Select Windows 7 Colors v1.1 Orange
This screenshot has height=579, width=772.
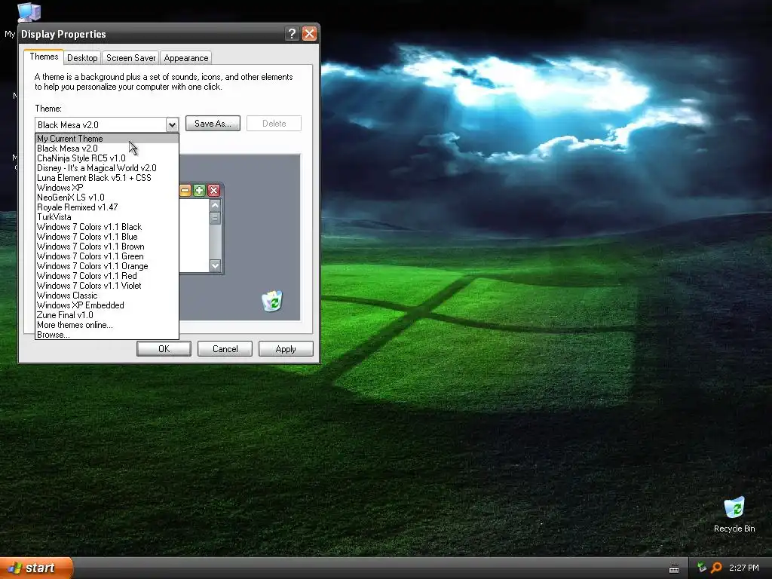(107, 266)
